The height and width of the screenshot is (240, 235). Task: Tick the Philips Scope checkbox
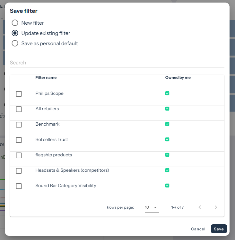(x=19, y=94)
